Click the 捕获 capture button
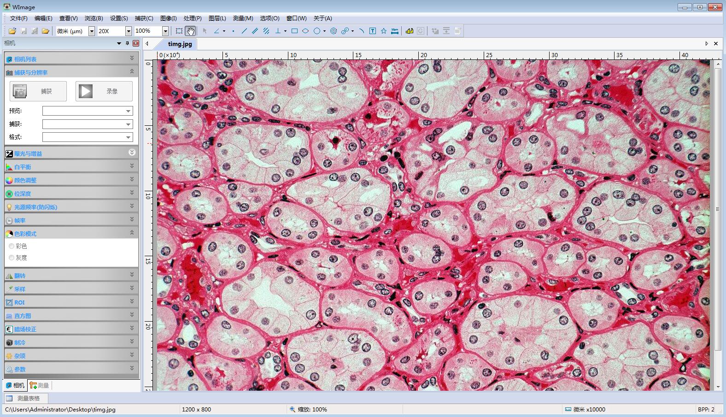 [x=38, y=91]
